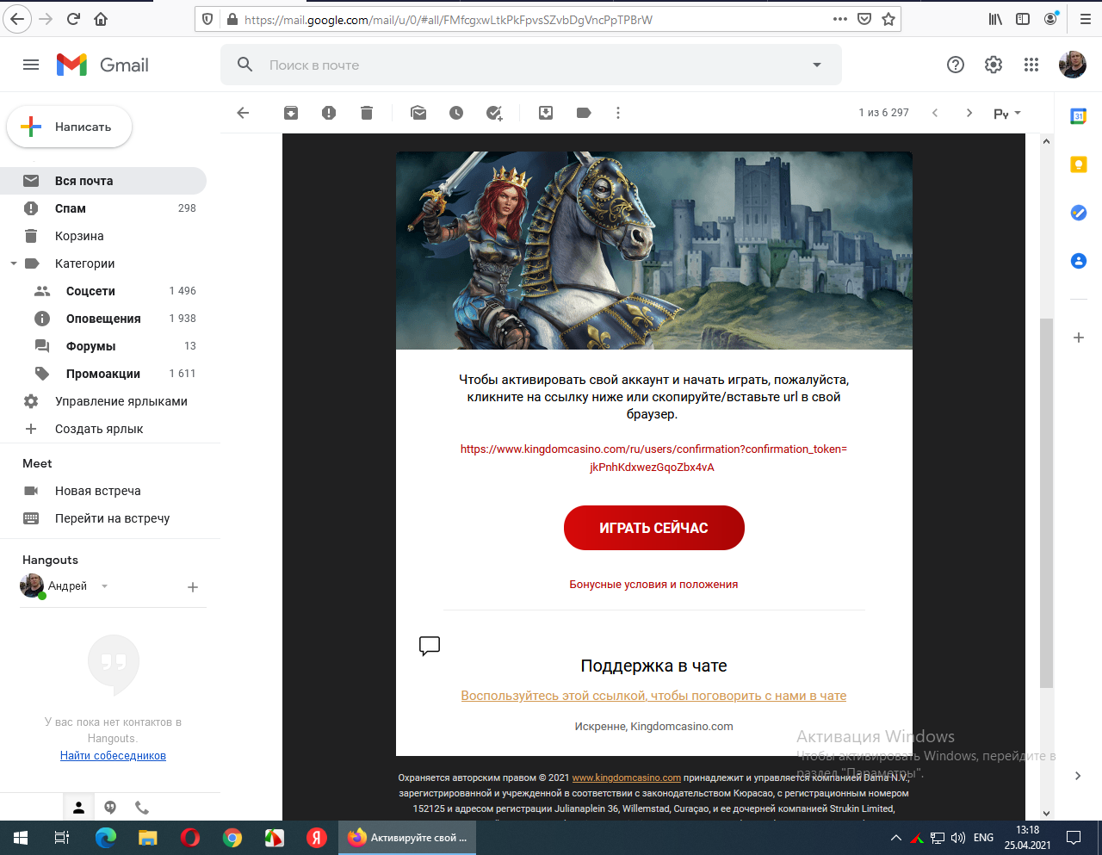
Task: Click the ИГРАТЬ СЕЙЧАС button
Action: click(654, 528)
